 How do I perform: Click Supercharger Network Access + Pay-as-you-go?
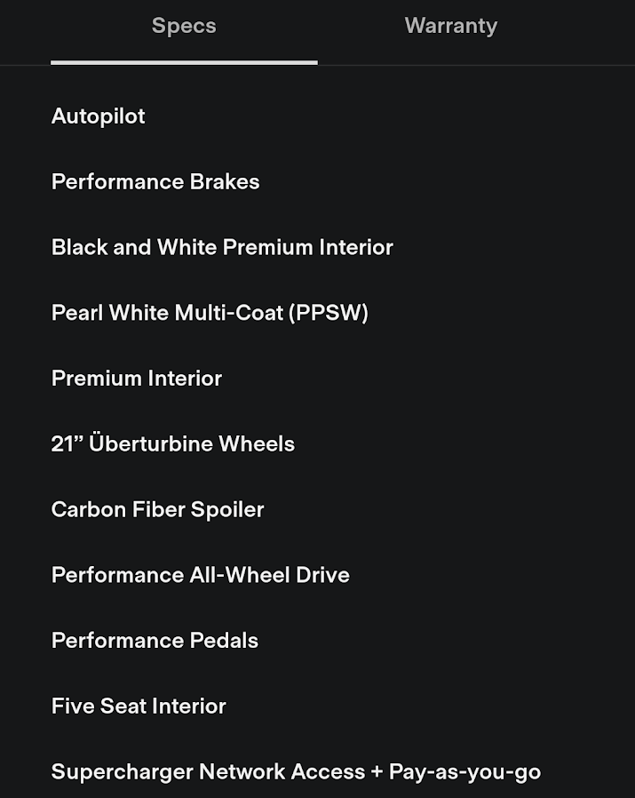(x=296, y=772)
